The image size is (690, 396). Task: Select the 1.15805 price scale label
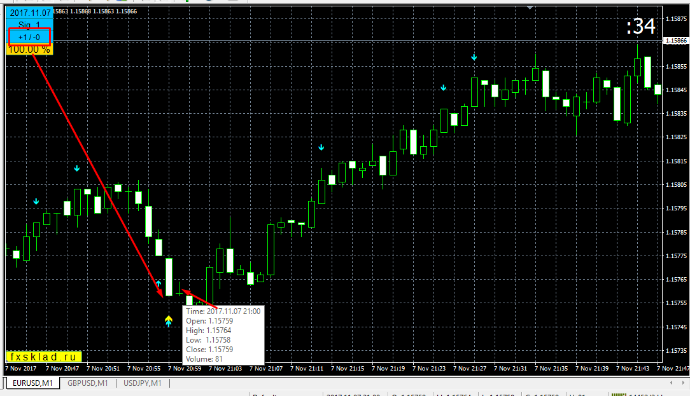pos(677,184)
